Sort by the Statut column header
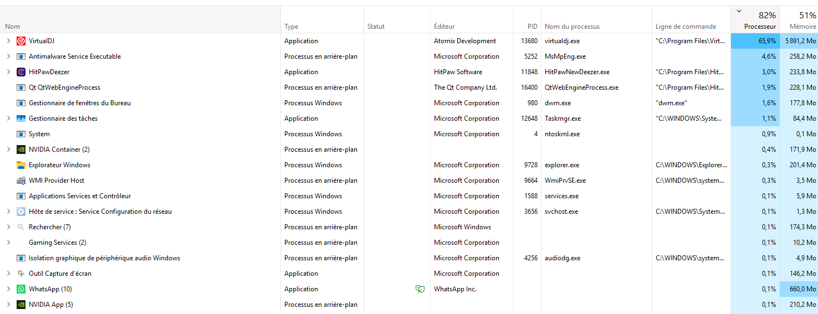Viewport: 818px width, 314px height. tap(397, 19)
